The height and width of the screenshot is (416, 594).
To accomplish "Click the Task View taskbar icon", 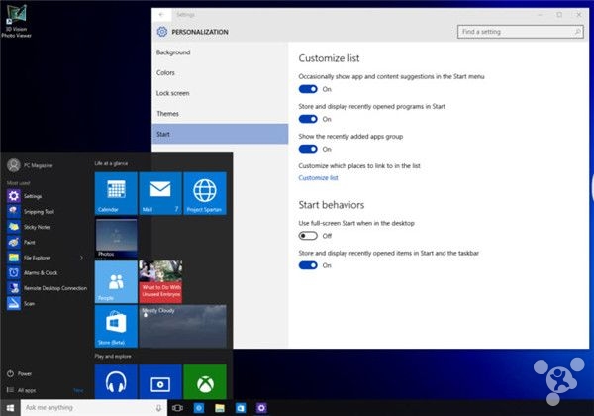I will point(177,407).
